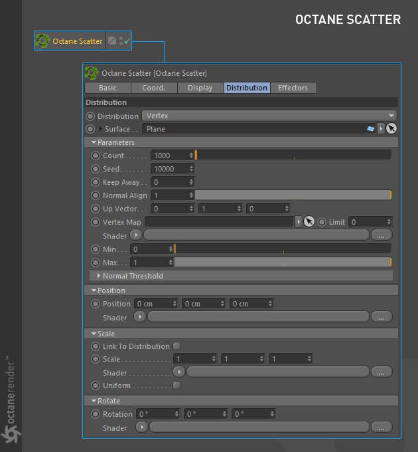This screenshot has height=452, width=418.
Task: Click the ellipsis button for Parameters Shader
Action: 382,235
